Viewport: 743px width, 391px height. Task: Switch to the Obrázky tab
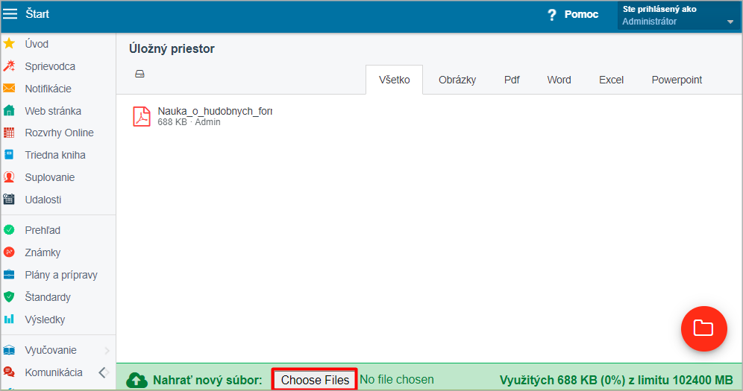coord(457,80)
